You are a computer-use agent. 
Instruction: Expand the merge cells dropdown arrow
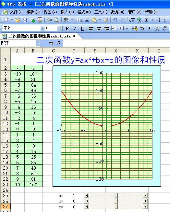[x=127, y=28]
